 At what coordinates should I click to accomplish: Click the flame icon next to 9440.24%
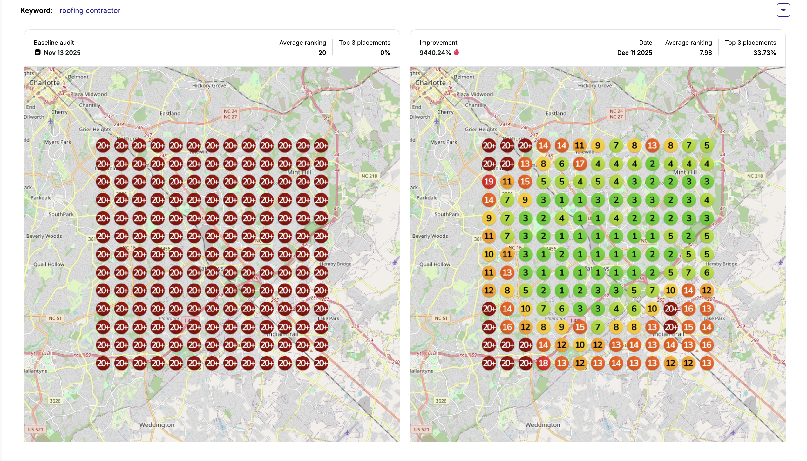456,52
